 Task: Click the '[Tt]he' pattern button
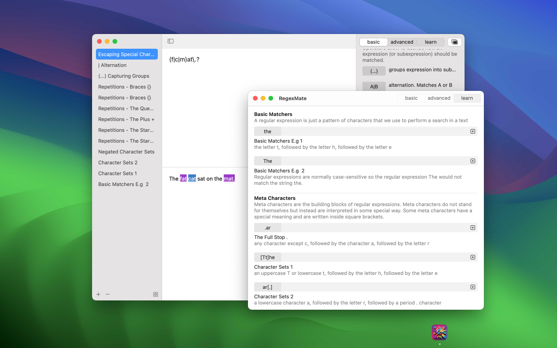pyautogui.click(x=268, y=257)
